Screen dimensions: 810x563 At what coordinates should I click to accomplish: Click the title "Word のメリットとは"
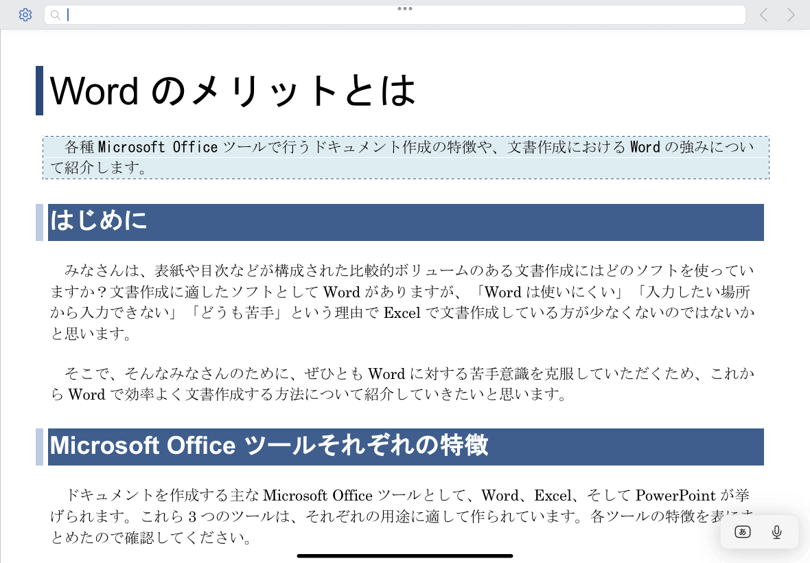click(233, 91)
